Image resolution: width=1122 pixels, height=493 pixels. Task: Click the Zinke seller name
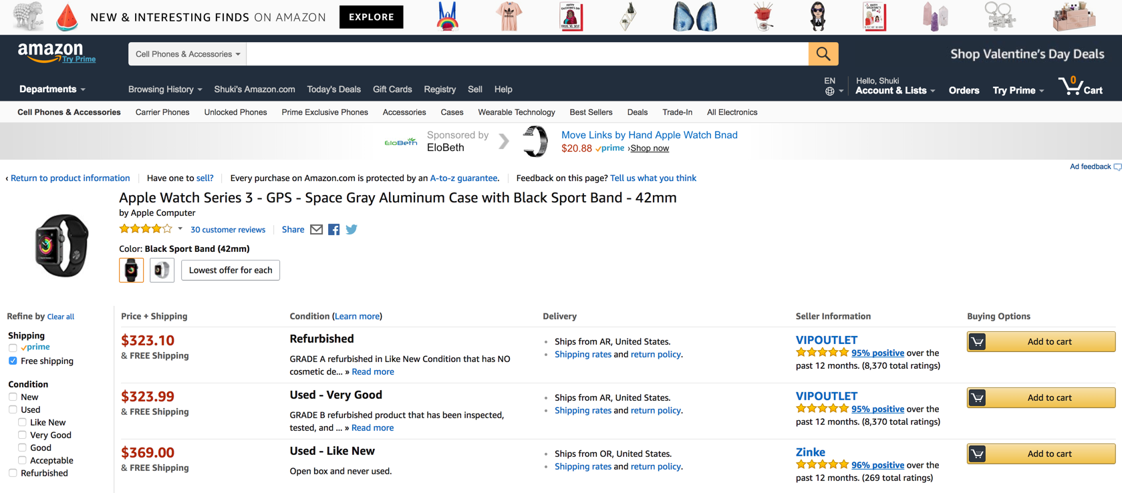(x=811, y=452)
